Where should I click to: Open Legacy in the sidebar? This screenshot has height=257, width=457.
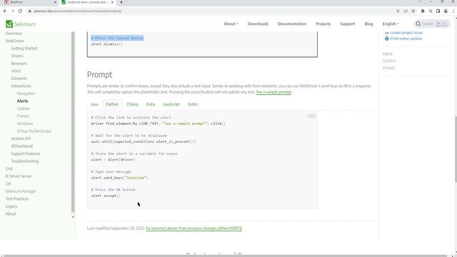(x=11, y=206)
